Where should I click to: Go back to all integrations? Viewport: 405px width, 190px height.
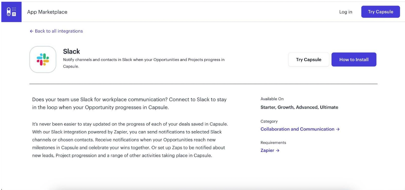pyautogui.click(x=56, y=31)
